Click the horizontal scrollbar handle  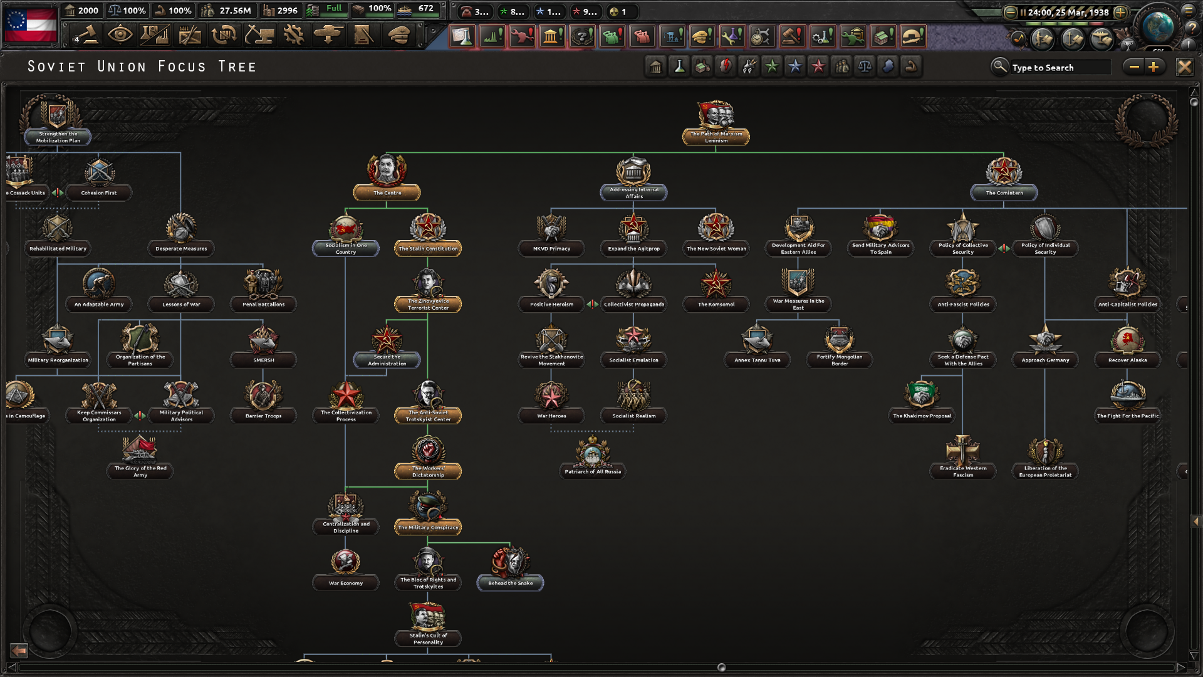pyautogui.click(x=721, y=668)
